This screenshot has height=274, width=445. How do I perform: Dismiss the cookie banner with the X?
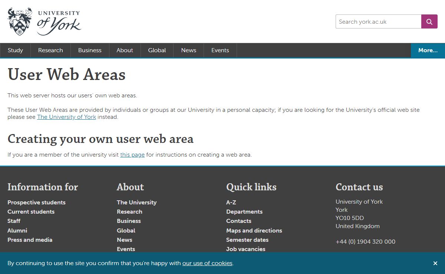(x=435, y=263)
